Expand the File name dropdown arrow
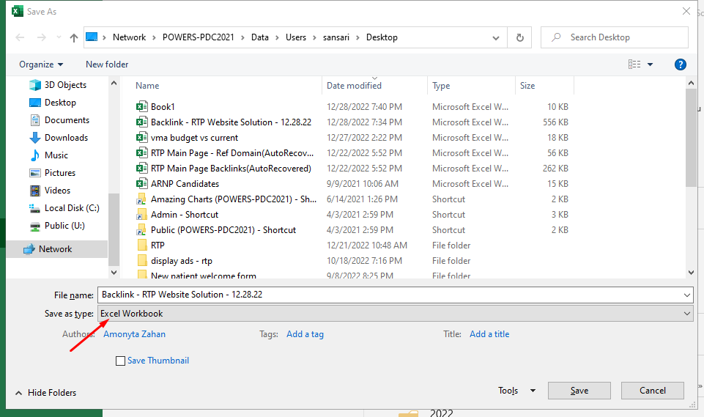The image size is (704, 417). pos(687,295)
